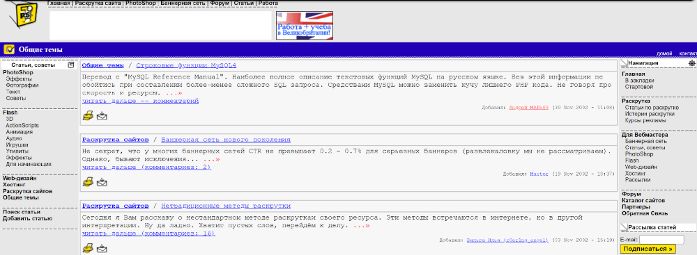The height and width of the screenshot is (255, 697).
Task: Click the домой link in blue bar
Action: click(664, 54)
